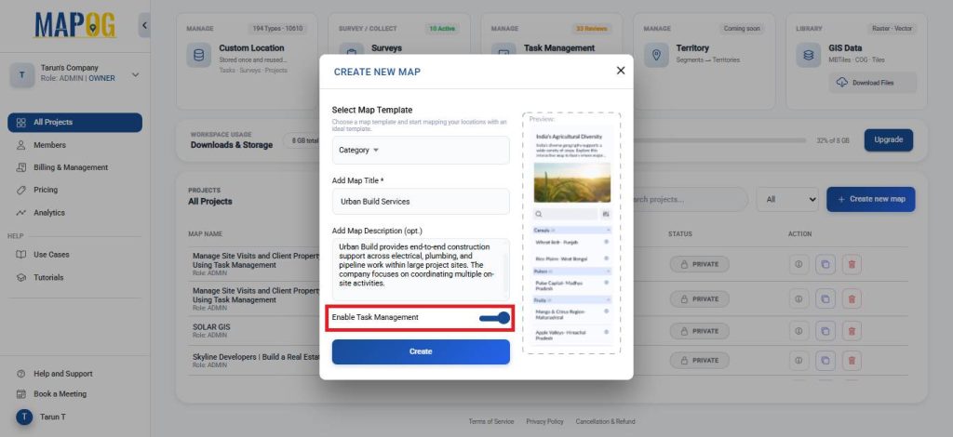The height and width of the screenshot is (437, 953).
Task: Open Billing & Management via its receipt icon
Action: (21, 167)
